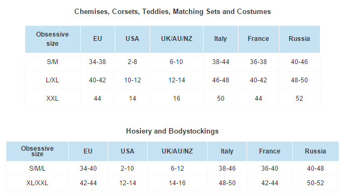Click the hosiery table's France header
This screenshot has height=196, width=350.
coord(269,151)
